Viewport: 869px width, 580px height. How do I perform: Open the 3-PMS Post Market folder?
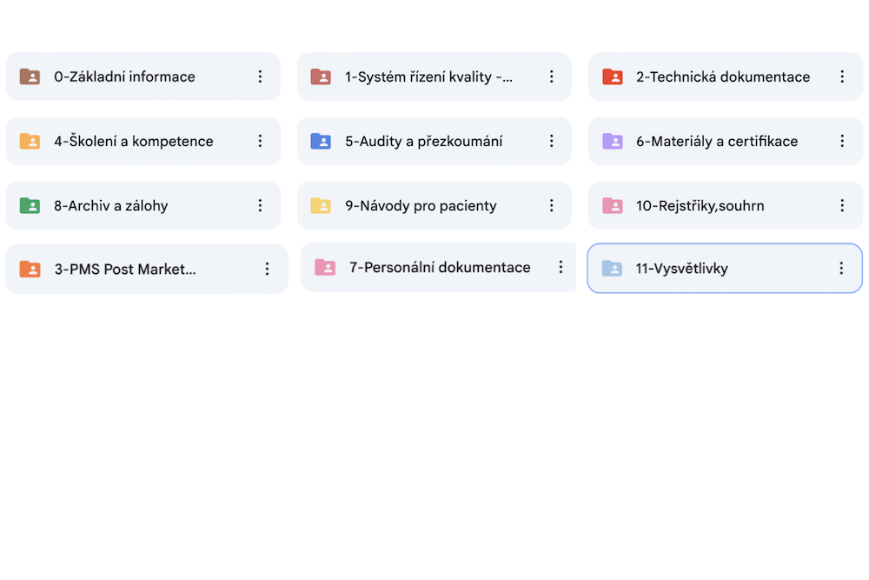click(125, 270)
